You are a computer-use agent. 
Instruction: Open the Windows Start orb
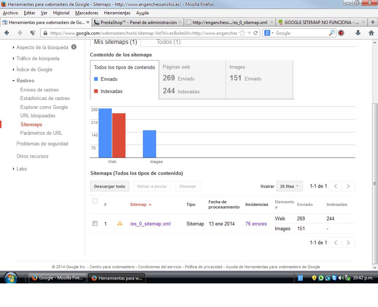[x=10, y=278]
